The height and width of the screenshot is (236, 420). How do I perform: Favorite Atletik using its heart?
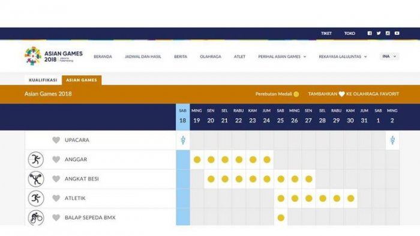pyautogui.click(x=56, y=198)
